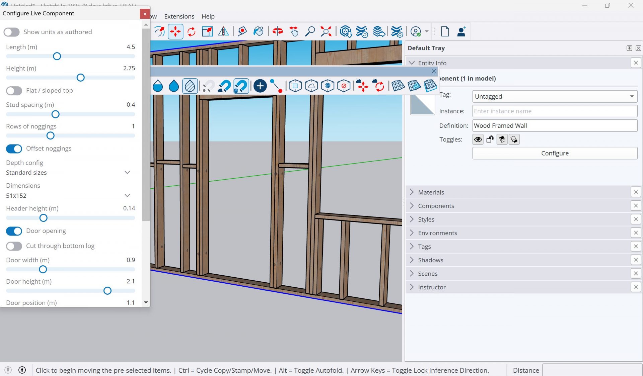Click the Rotate tool icon
Viewport: 643px width, 376px height.
point(192,31)
